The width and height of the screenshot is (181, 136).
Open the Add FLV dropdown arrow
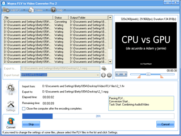tap(24, 10)
